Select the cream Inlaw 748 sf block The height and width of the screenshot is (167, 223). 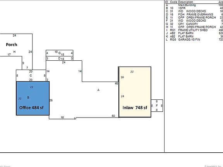tap(135, 92)
